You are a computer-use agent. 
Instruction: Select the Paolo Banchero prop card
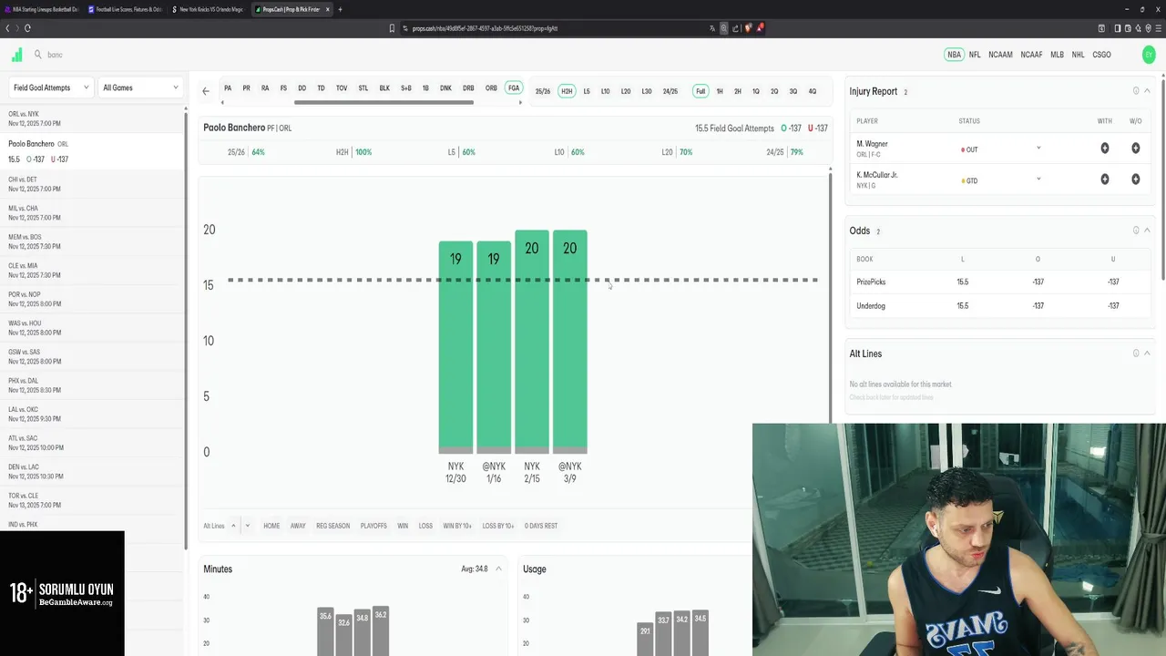(x=93, y=151)
